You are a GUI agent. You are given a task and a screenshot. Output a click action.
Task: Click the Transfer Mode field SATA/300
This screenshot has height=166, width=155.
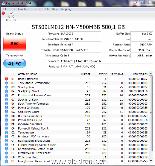coord(80,50)
